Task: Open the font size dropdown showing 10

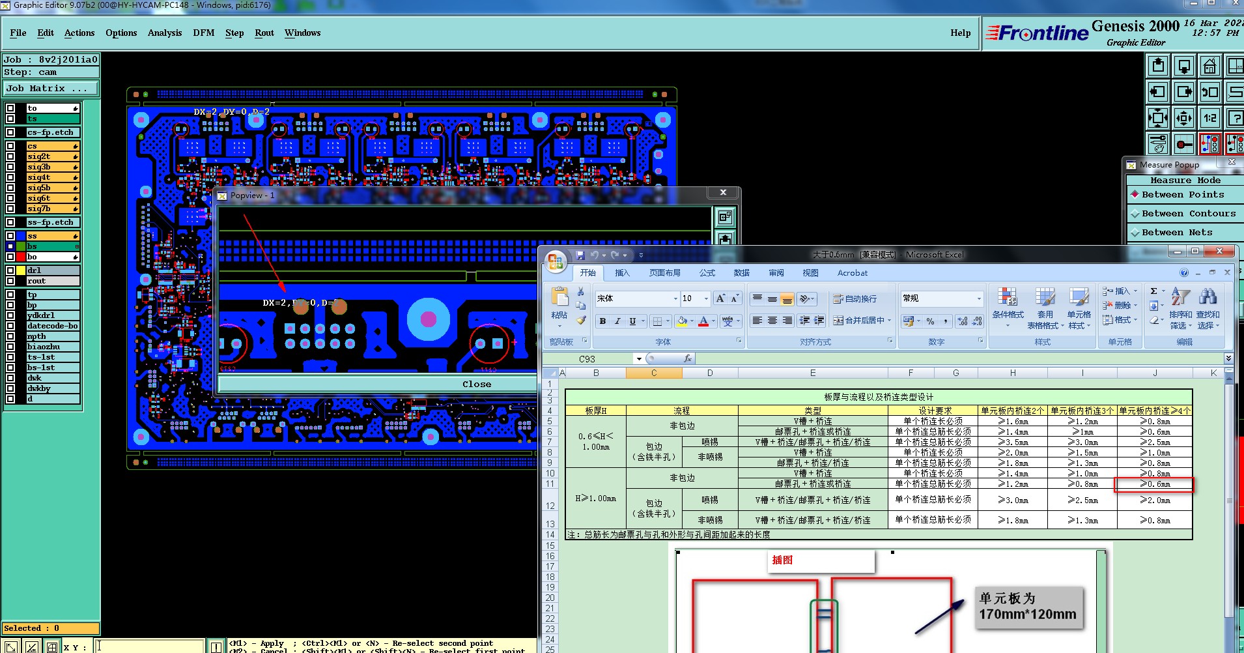Action: [706, 298]
